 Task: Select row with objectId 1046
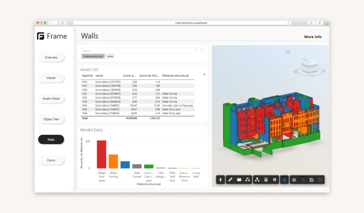tap(138, 113)
